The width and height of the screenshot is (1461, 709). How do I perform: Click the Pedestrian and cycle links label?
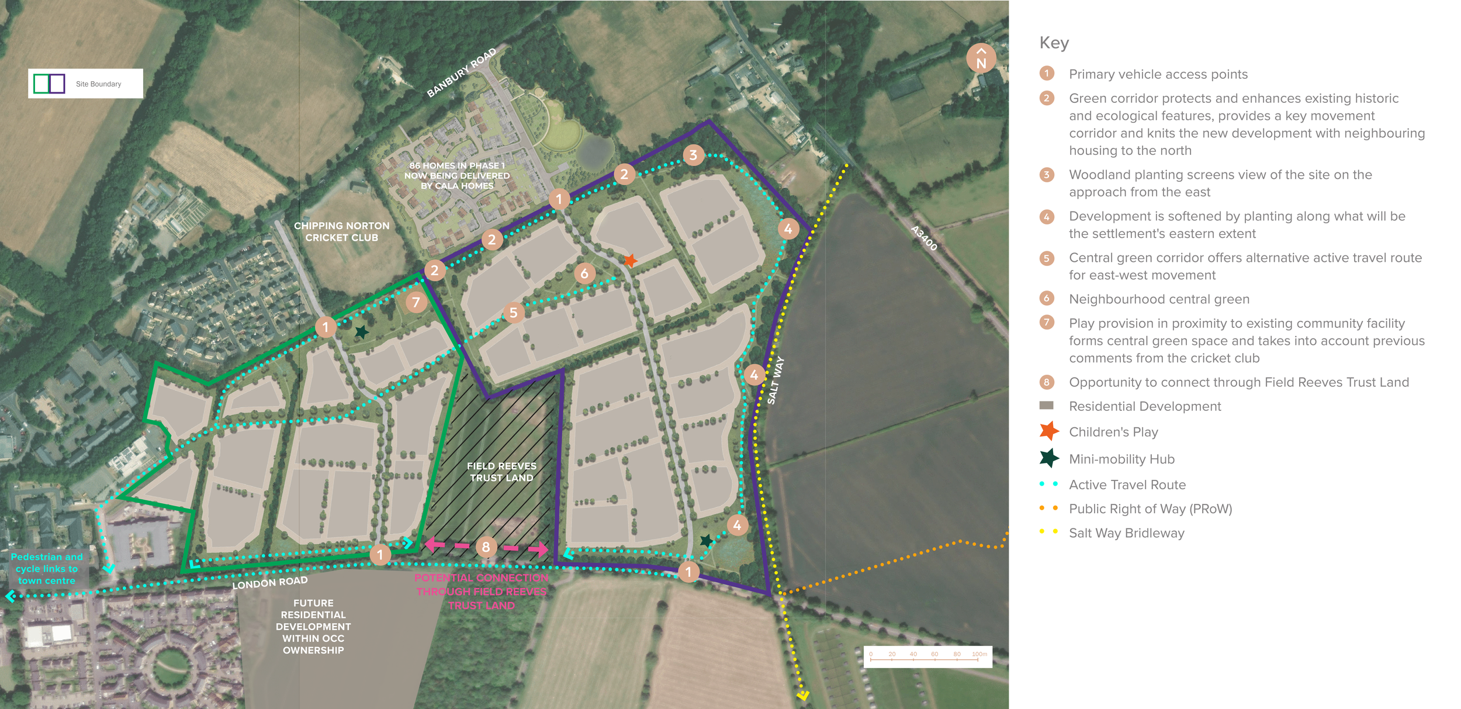tap(47, 568)
